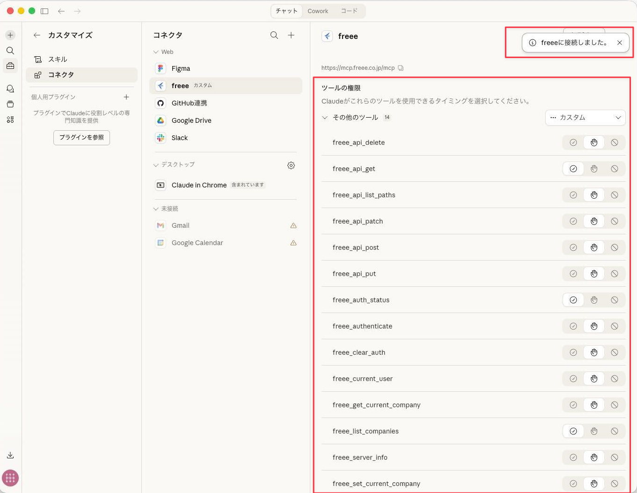
Task: Select the Google Drive connector
Action: click(x=226, y=120)
